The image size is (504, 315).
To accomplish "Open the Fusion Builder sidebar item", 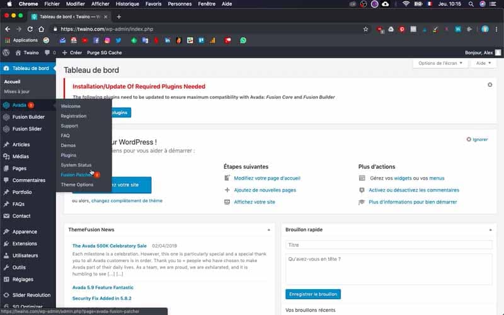I will pos(28,117).
